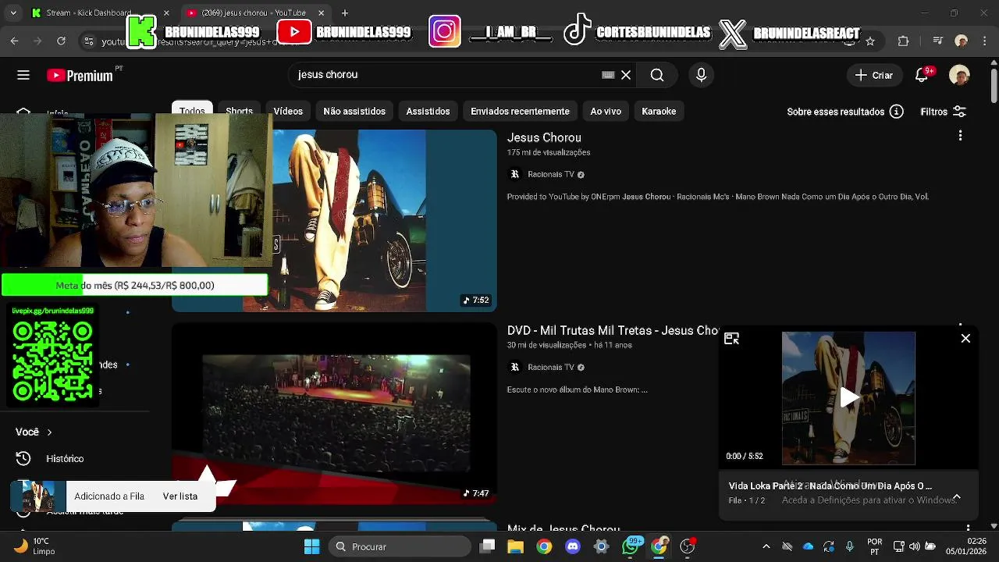Close the jesus chorou YouTube browser tab
Viewport: 999px width, 562px height.
tap(322, 12)
